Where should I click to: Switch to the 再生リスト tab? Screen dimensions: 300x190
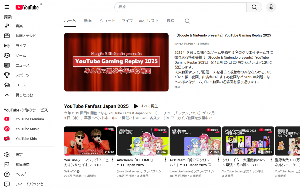pyautogui.click(x=149, y=21)
